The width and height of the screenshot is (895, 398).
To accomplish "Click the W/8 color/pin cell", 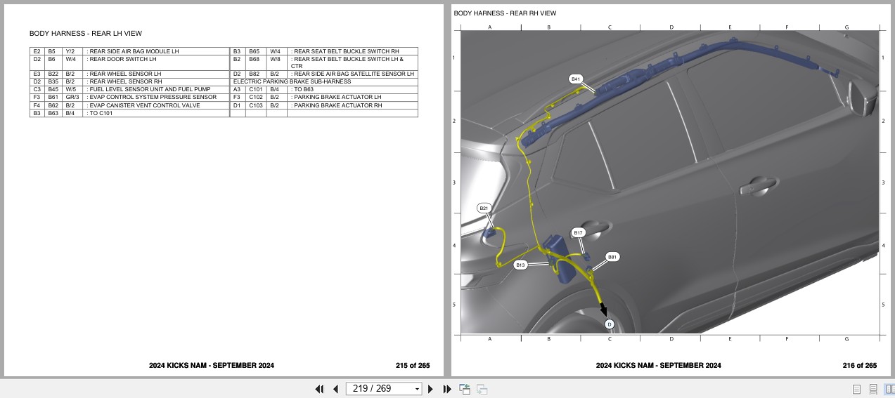I will pyautogui.click(x=275, y=59).
